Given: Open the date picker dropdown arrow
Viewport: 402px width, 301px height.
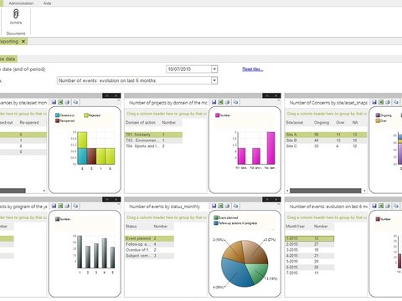Looking at the screenshot, I should [214, 69].
